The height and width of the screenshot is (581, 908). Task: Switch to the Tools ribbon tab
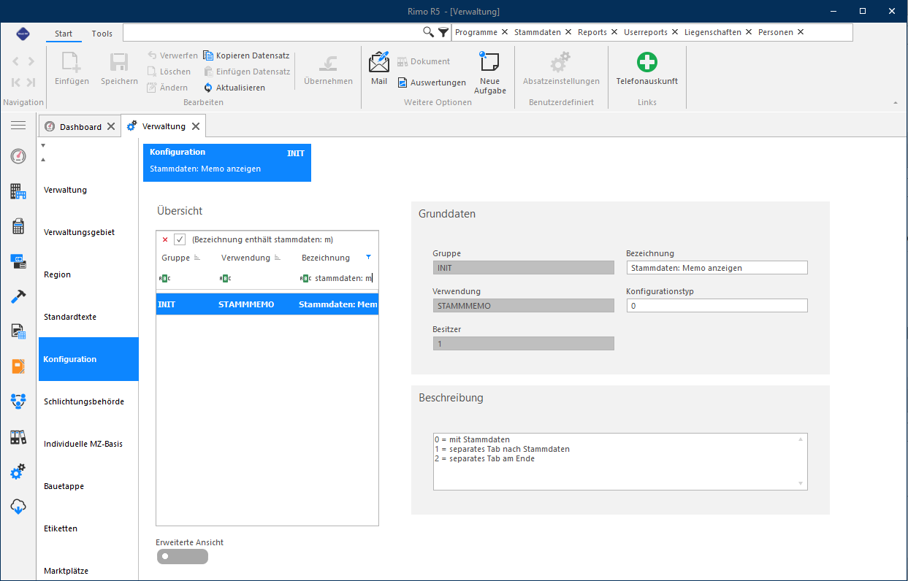pyautogui.click(x=102, y=34)
